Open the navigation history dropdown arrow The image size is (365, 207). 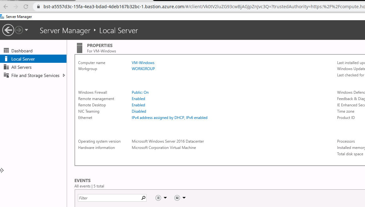(26, 30)
